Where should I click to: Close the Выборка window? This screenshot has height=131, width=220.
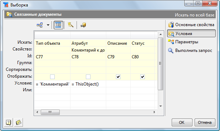210,3
